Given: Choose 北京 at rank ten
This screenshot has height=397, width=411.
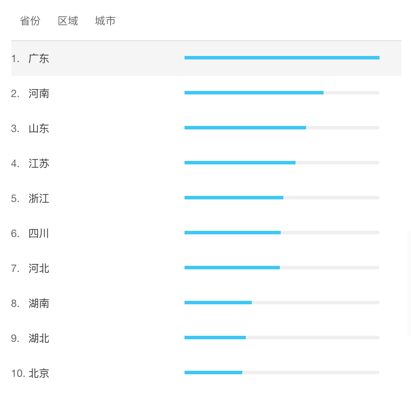Looking at the screenshot, I should click(x=39, y=373).
